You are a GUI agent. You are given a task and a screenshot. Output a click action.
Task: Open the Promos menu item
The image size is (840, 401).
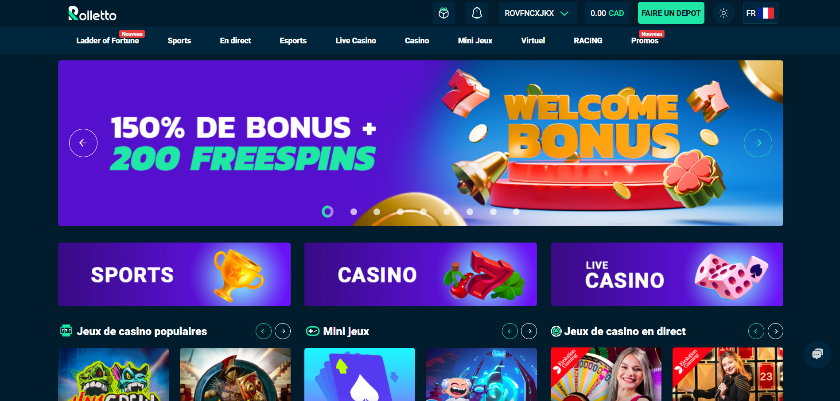[x=645, y=41]
